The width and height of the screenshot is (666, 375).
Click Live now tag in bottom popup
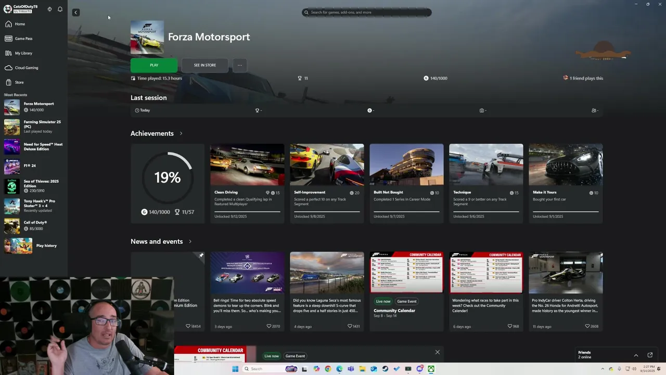coord(272,356)
